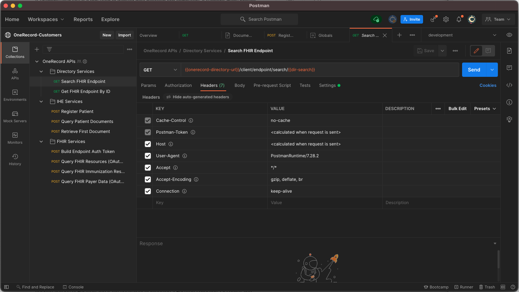Click the blue Send button
Screen dimensions: 519x292
pos(474,70)
